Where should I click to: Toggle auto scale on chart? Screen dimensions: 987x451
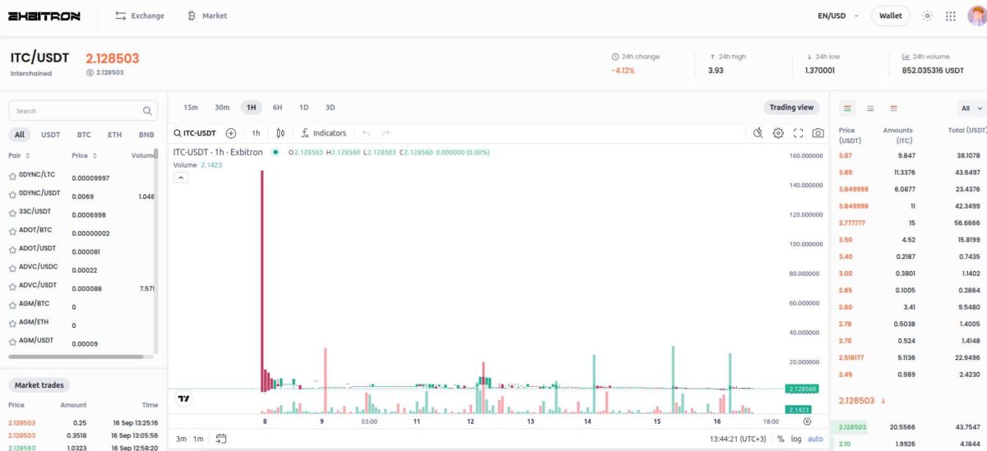(815, 439)
